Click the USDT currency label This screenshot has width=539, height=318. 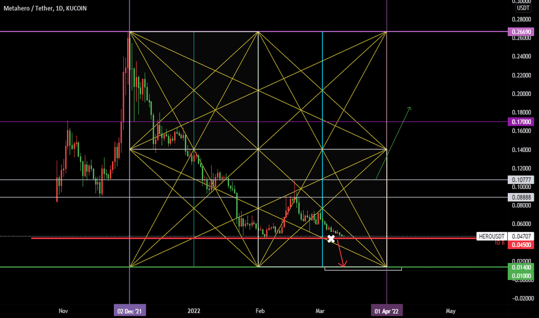click(x=523, y=8)
